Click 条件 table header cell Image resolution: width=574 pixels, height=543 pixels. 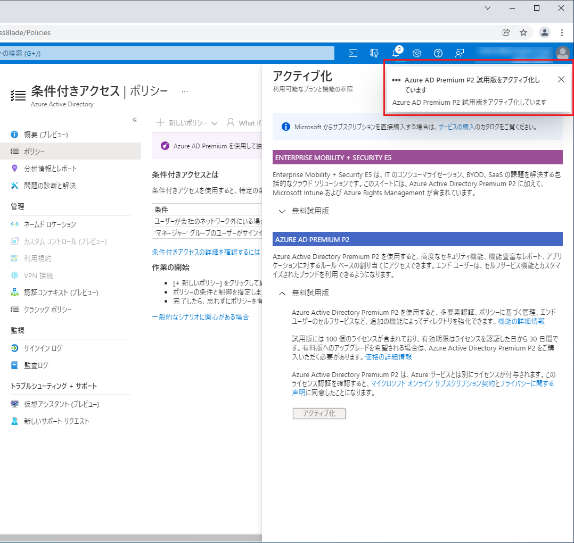207,210
